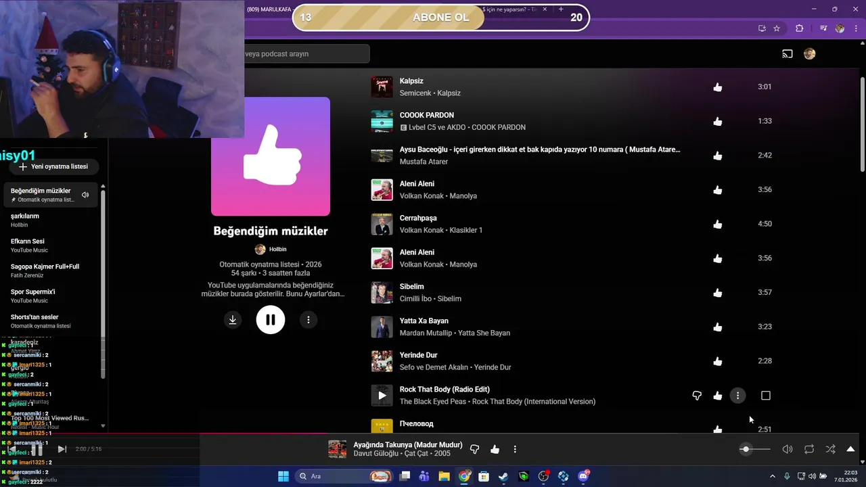866x487 pixels.
Task: Toggle repeat mode in player bar
Action: tap(809, 449)
